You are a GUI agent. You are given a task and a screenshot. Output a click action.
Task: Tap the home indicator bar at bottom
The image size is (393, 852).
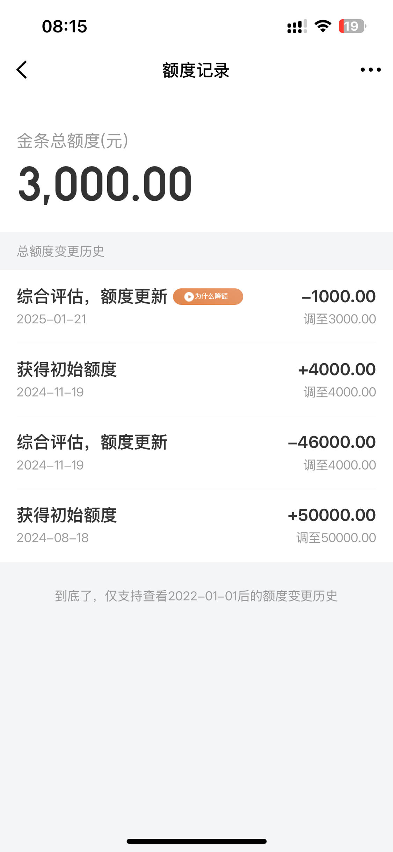tap(196, 841)
